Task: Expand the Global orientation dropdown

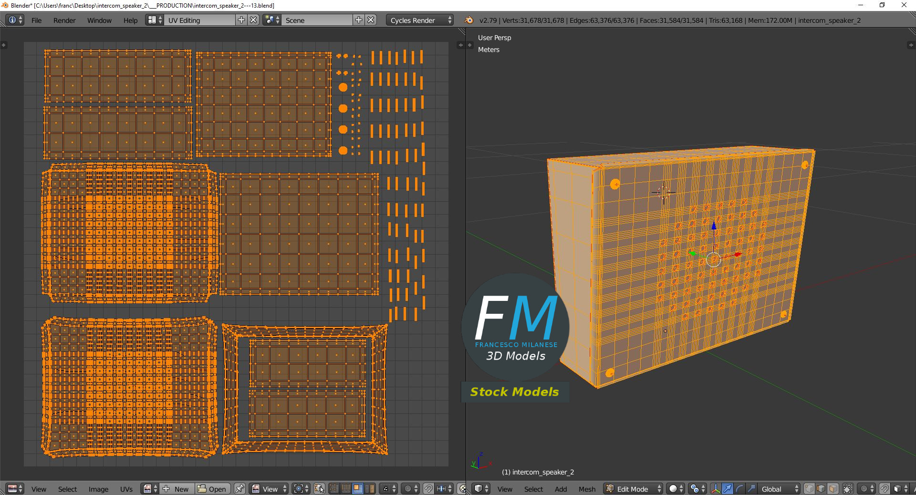Action: click(x=779, y=489)
